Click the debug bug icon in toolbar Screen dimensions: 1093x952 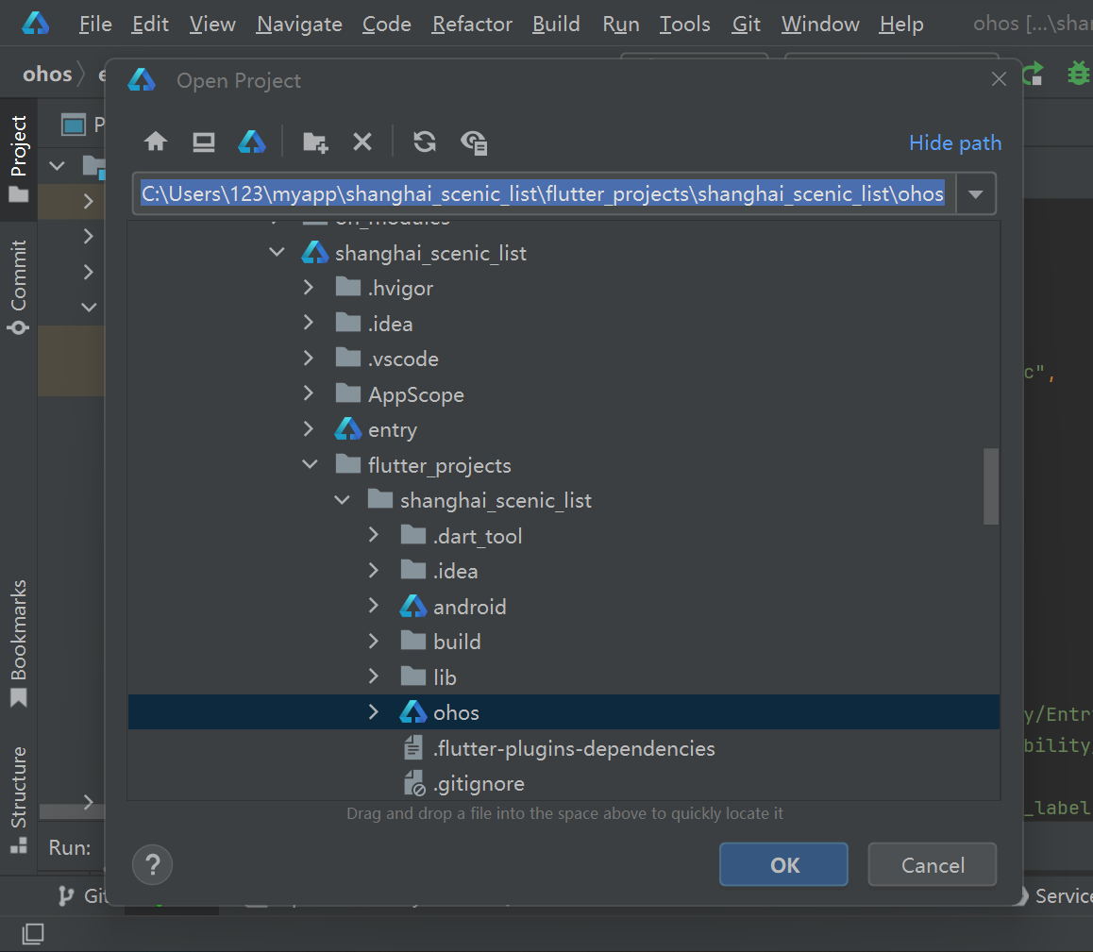1078,74
